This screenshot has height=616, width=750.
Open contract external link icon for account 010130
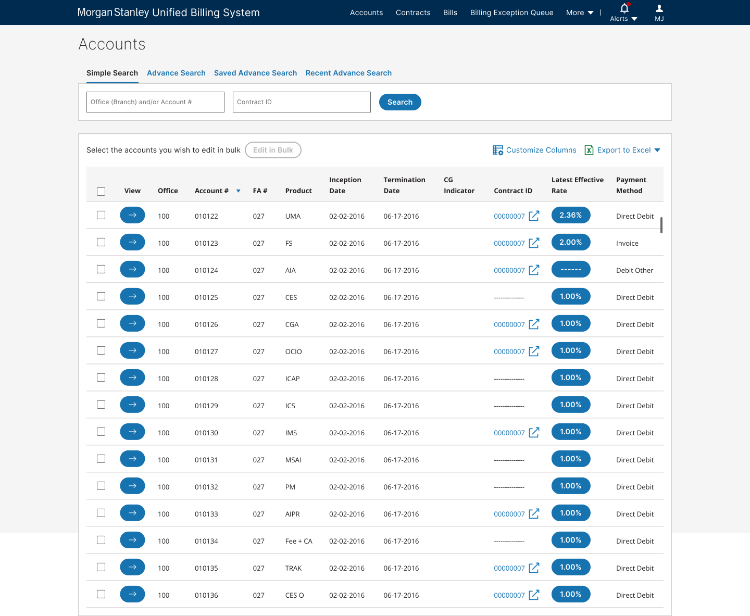[x=534, y=432]
